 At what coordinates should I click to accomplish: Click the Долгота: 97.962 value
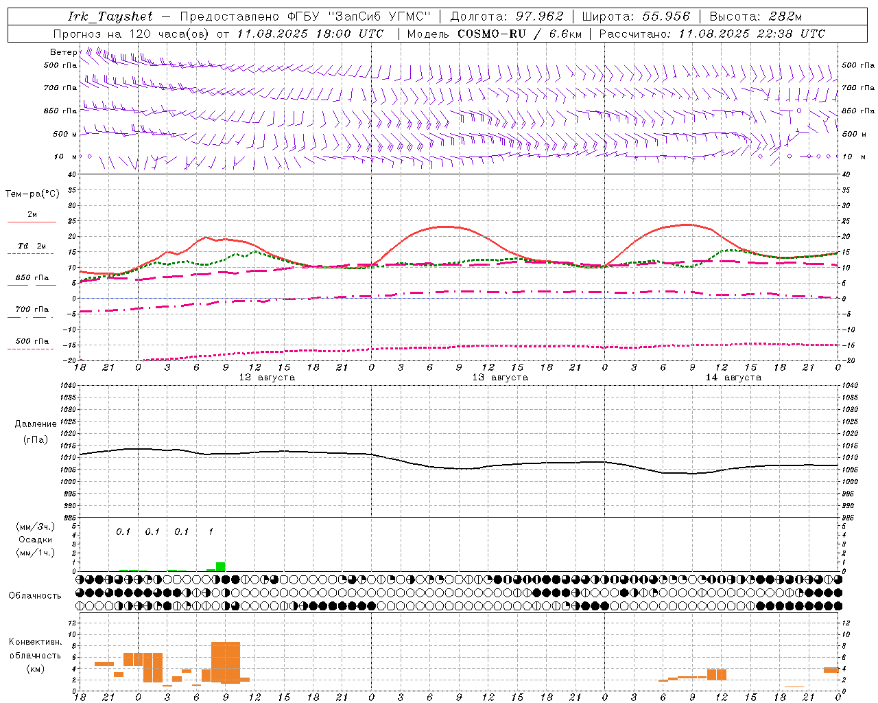click(506, 16)
